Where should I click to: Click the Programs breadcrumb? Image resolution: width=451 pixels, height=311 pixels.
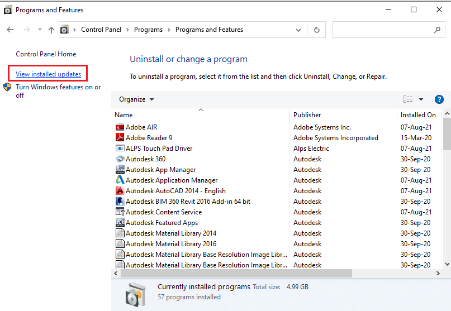point(148,30)
